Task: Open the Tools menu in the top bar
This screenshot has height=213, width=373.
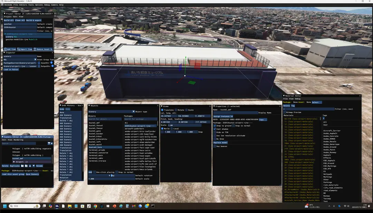Action: (x=31, y=5)
